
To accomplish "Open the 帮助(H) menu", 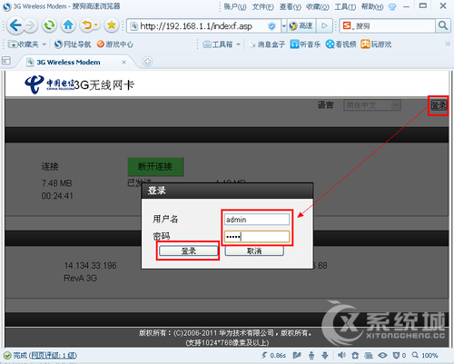I will tap(372, 6).
